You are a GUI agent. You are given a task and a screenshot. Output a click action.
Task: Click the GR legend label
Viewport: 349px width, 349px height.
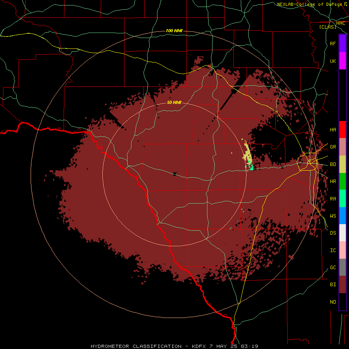point(333,147)
